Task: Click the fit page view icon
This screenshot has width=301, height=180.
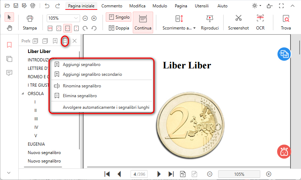Action: pos(59,28)
